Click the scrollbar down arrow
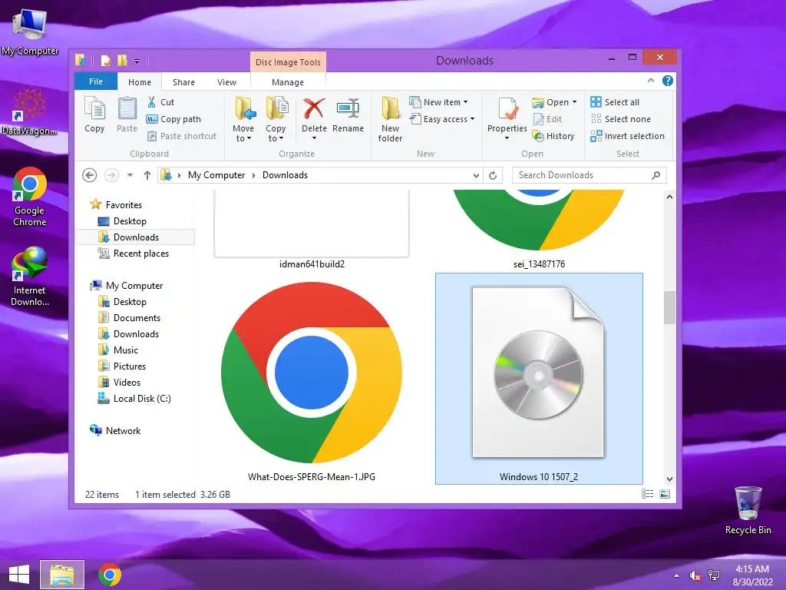Screen dimensions: 786x590 669,479
